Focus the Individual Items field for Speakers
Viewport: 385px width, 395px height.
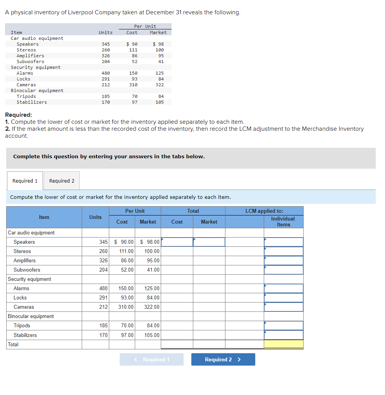point(284,242)
